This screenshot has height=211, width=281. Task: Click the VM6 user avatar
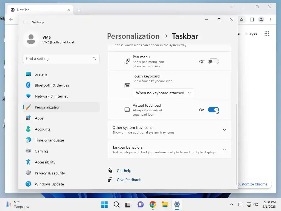pyautogui.click(x=31, y=39)
